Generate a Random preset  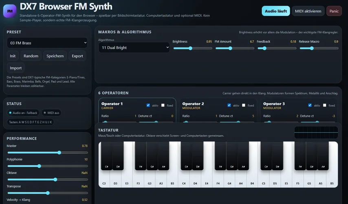(x=31, y=56)
